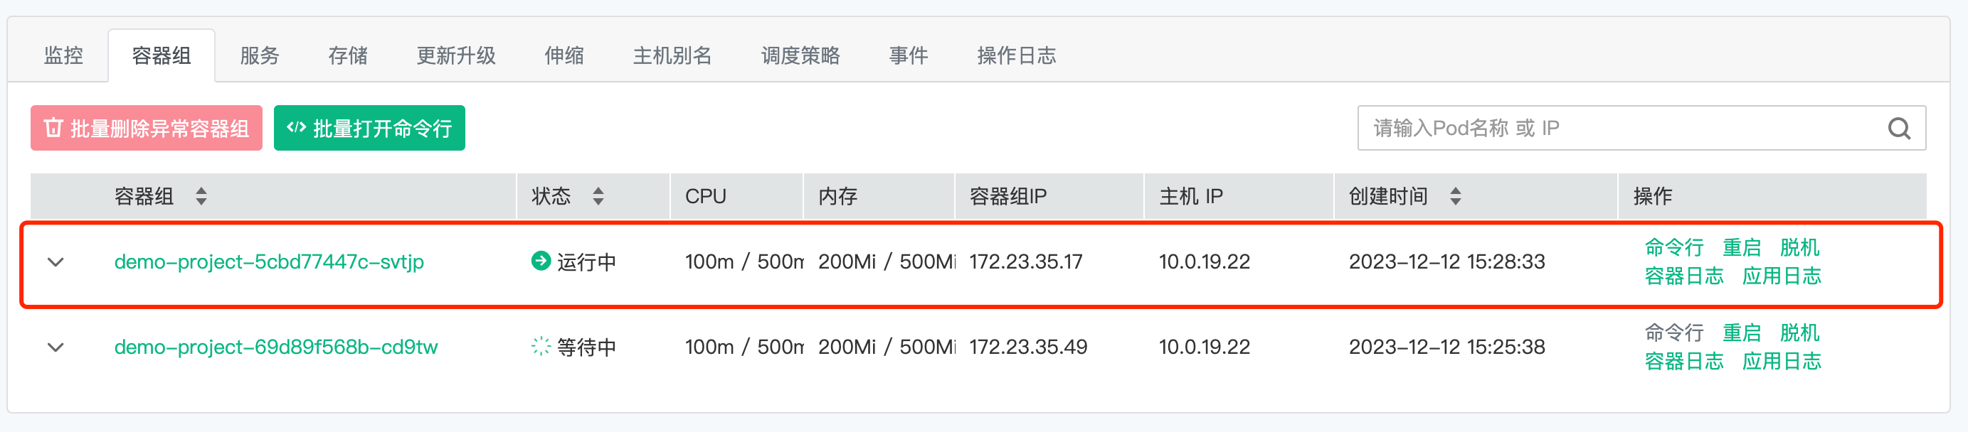The image size is (1968, 432).
Task: Click 脱机 for the waiting pod
Action: [x=1800, y=333]
